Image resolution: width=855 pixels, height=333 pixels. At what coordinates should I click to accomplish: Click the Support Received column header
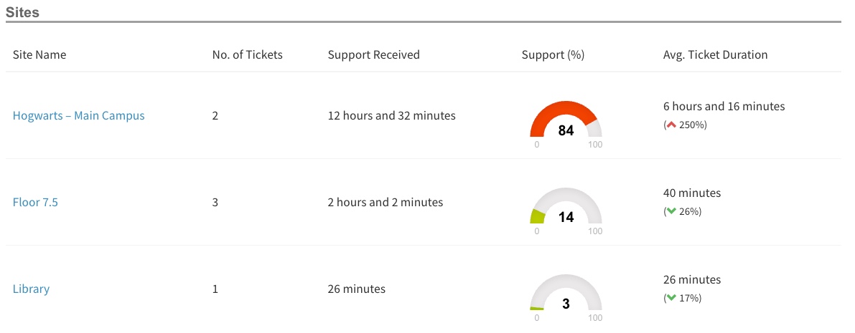(373, 54)
